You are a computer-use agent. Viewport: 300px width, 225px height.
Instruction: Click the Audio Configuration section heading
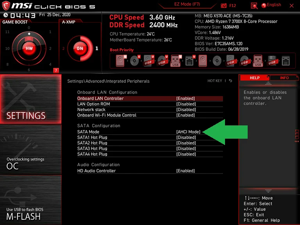click(x=98, y=165)
